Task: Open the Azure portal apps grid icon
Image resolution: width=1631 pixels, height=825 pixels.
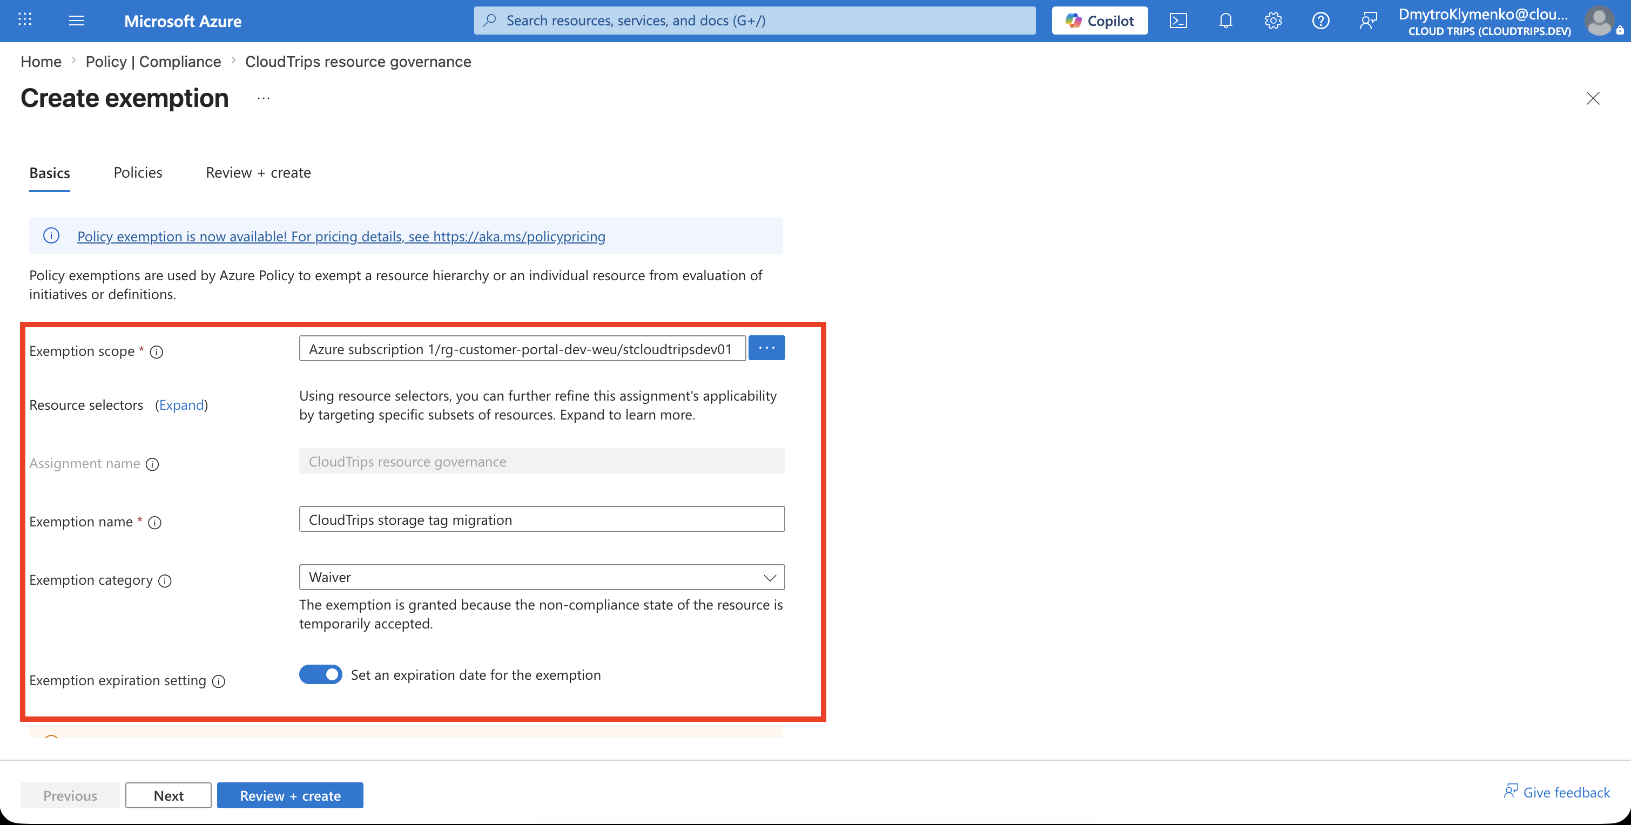Action: point(25,21)
